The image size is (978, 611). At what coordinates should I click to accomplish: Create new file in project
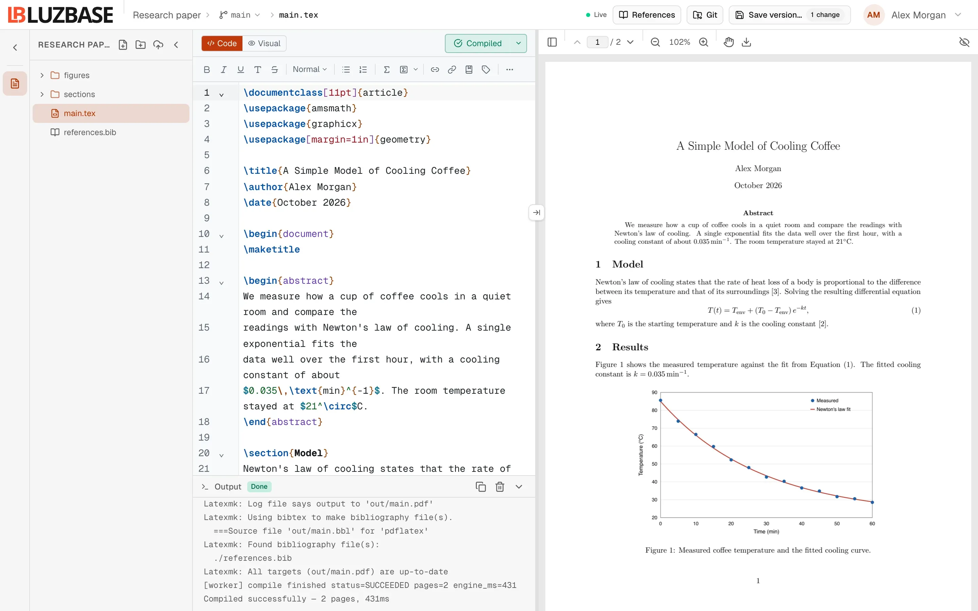pos(123,45)
